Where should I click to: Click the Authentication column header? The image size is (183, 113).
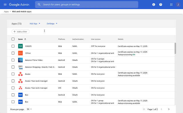[78, 39]
